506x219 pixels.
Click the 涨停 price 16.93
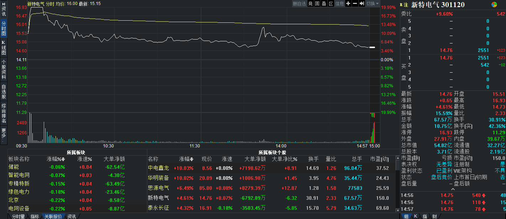(x=446, y=132)
